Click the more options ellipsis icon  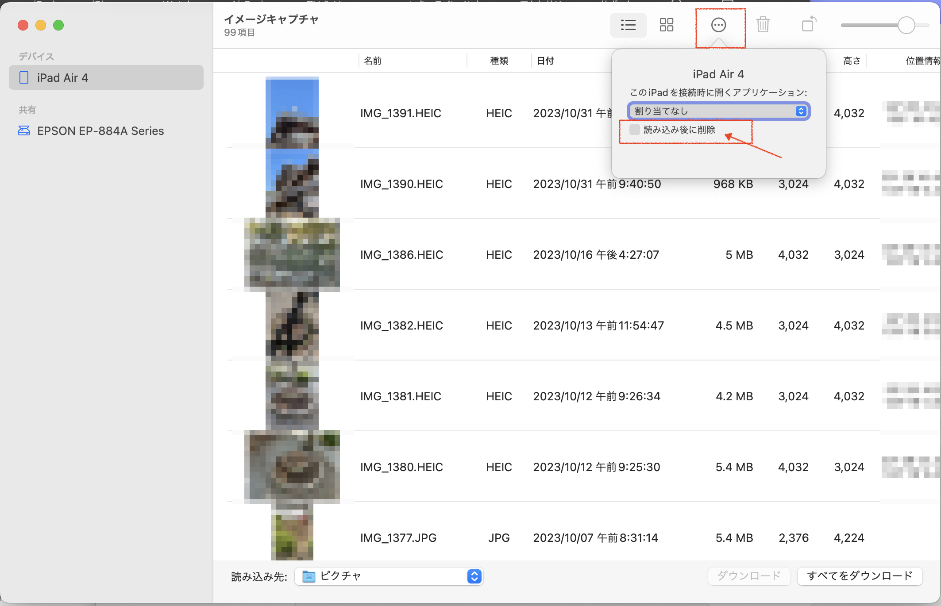718,25
